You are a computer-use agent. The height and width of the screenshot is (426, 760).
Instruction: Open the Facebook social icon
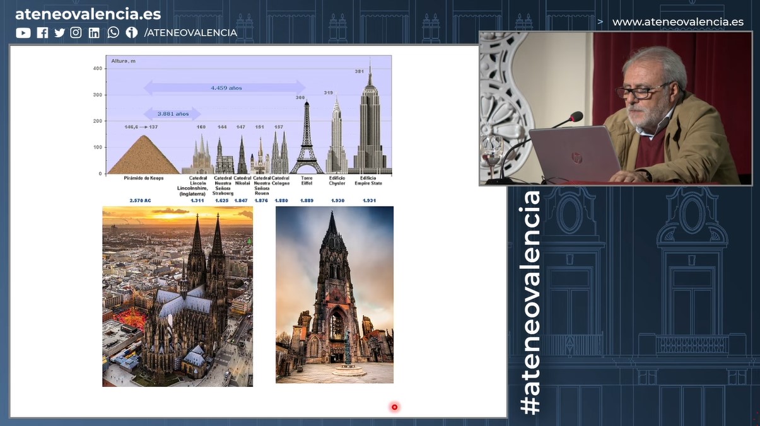pos(42,33)
